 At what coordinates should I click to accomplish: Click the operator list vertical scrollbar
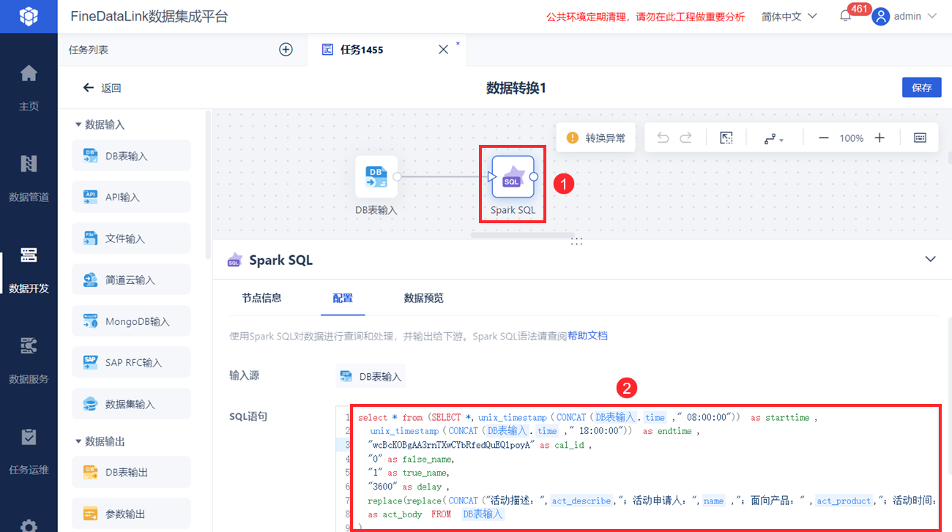pos(209,183)
